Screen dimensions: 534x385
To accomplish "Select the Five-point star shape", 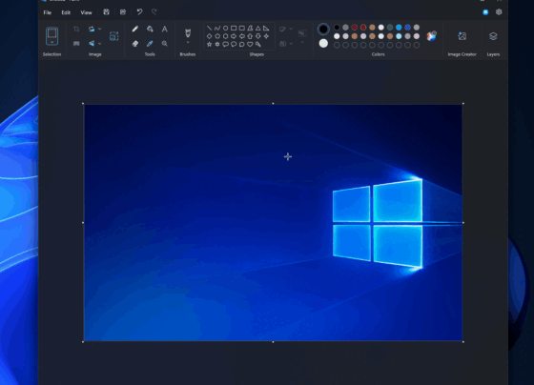I will pos(209,44).
